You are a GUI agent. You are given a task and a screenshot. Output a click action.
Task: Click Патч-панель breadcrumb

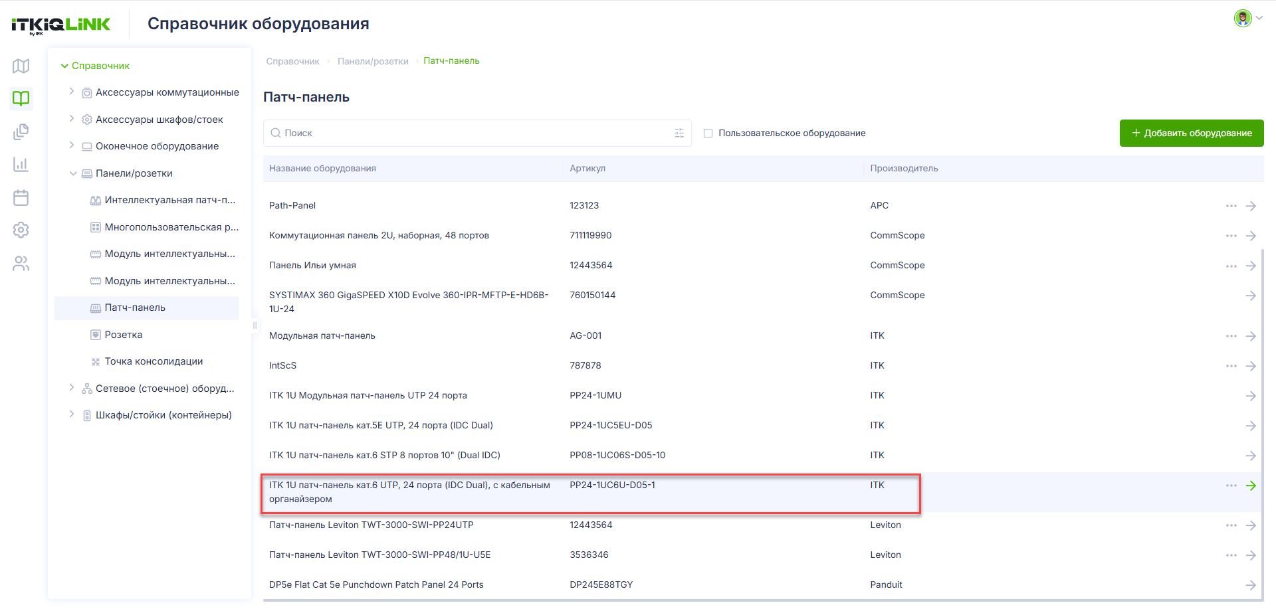coord(451,60)
